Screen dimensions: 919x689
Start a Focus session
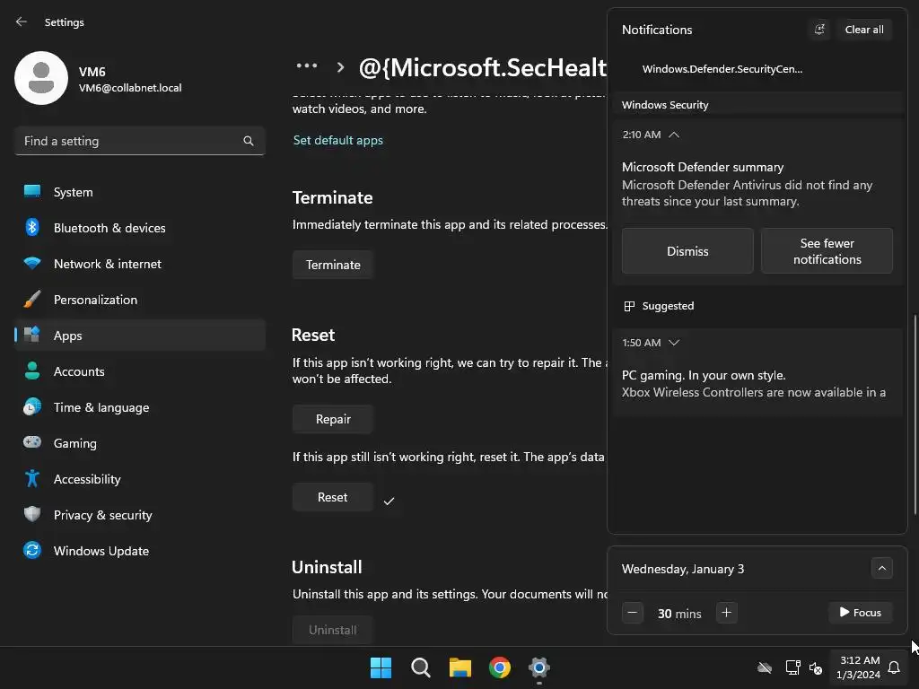click(x=860, y=612)
